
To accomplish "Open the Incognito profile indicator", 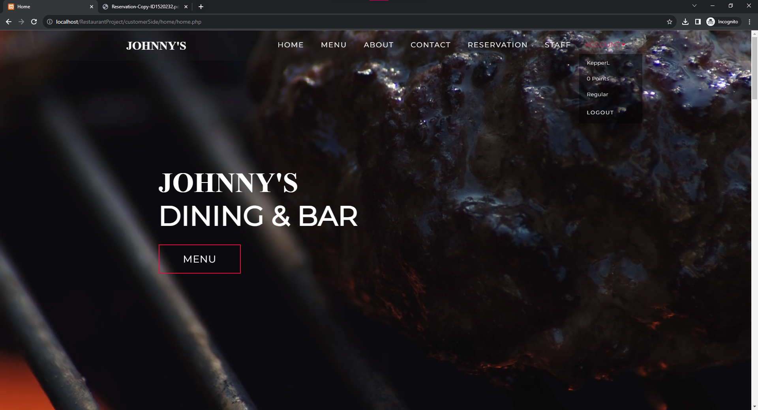I will (722, 22).
